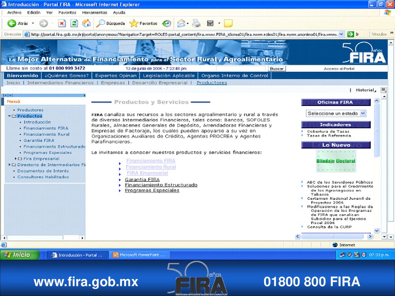Screen dimensions: 395x296
Task: Open Consulta de la CURP link
Action: pos(329,227)
